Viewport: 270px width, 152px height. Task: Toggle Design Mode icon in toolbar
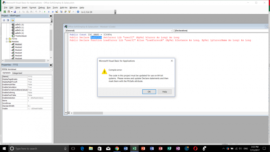point(57,12)
